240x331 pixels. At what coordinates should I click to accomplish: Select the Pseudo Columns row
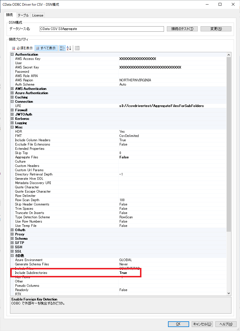point(120,286)
